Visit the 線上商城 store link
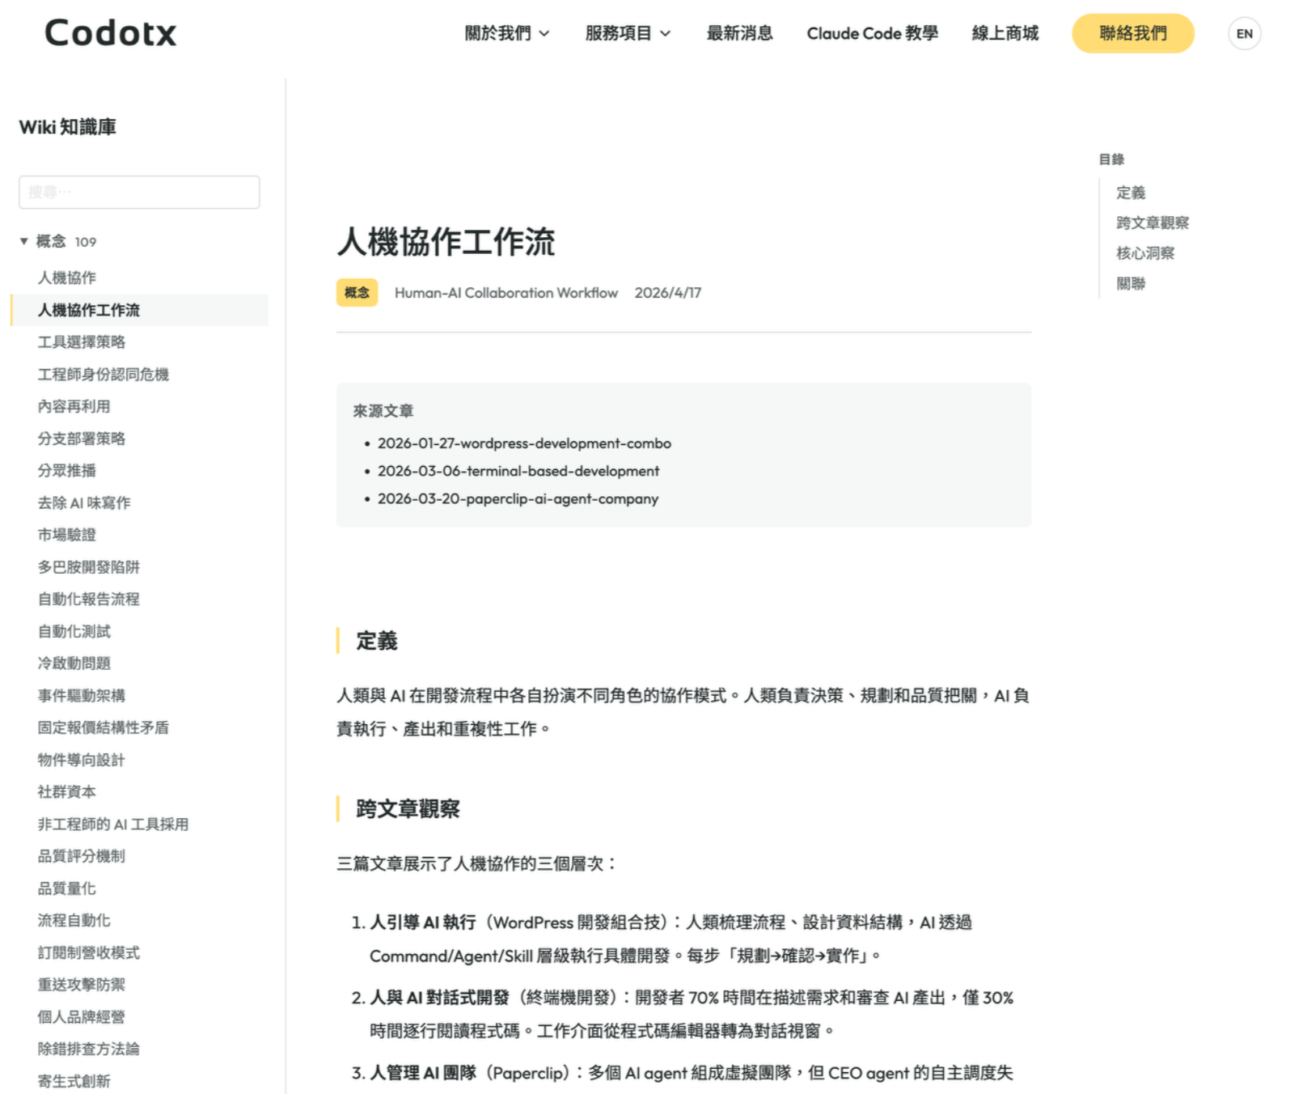The image size is (1307, 1094). click(1005, 33)
